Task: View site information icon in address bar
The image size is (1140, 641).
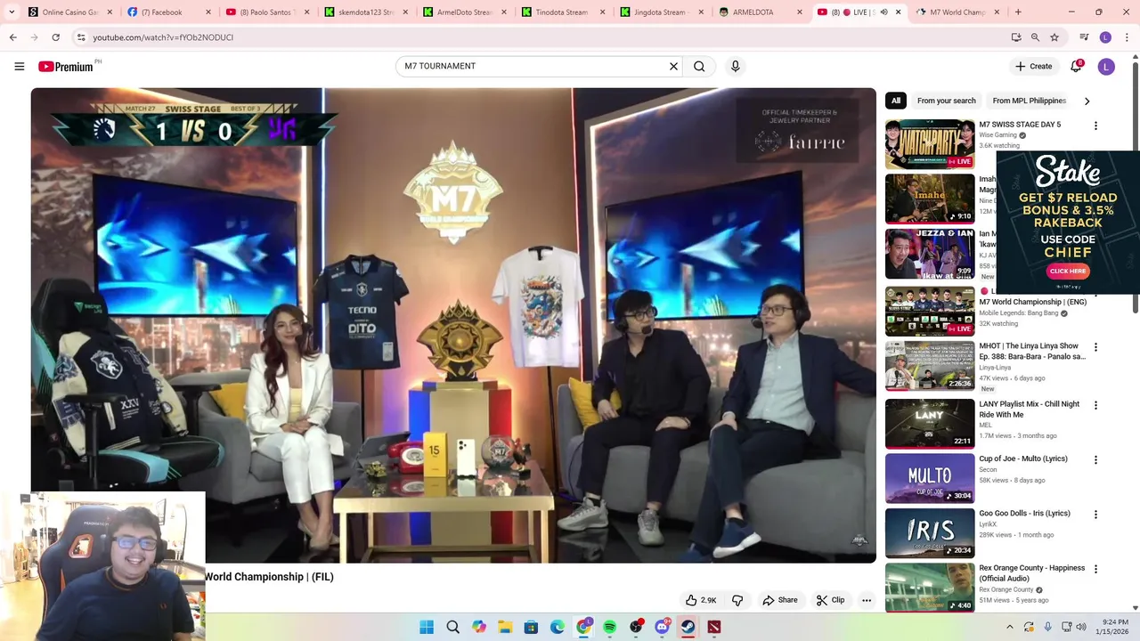Action: 80,37
